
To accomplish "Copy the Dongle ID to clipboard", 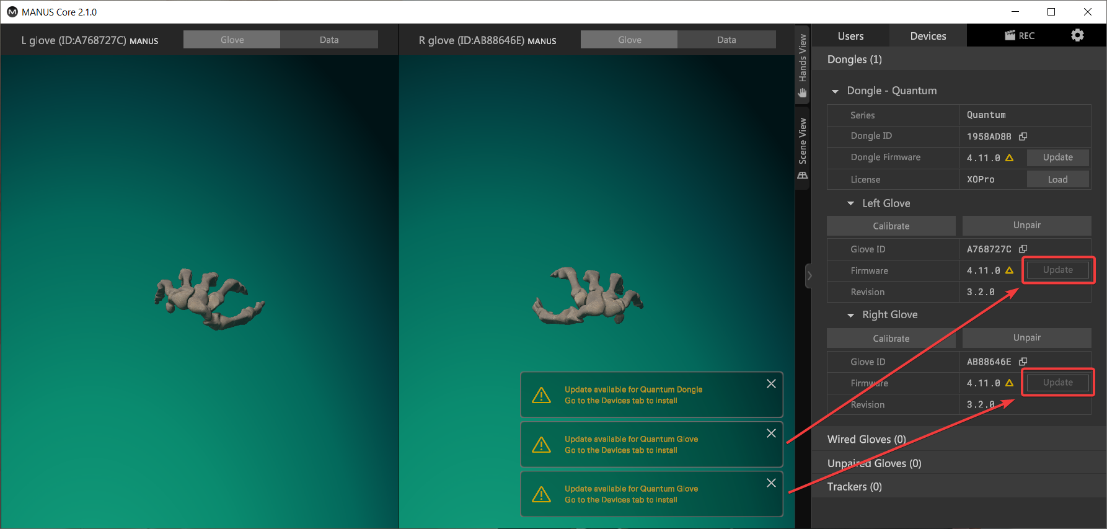I will click(x=1023, y=136).
